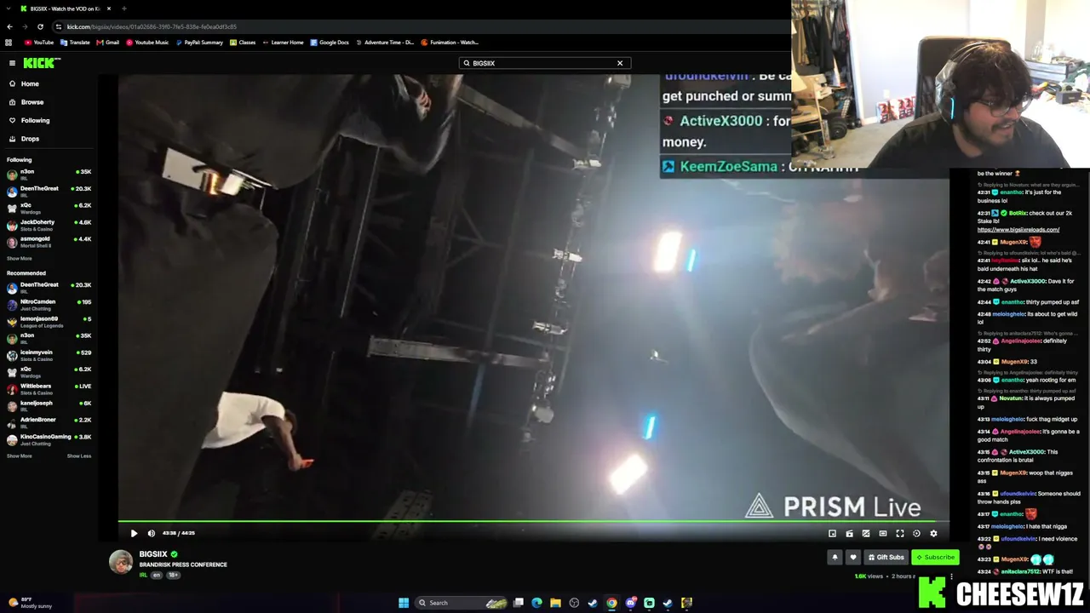Toggle theater mode on the player
The width and height of the screenshot is (1090, 613).
point(882,533)
